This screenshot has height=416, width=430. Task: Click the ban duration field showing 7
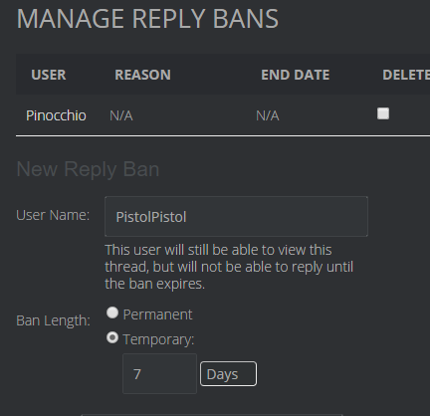pyautogui.click(x=159, y=374)
